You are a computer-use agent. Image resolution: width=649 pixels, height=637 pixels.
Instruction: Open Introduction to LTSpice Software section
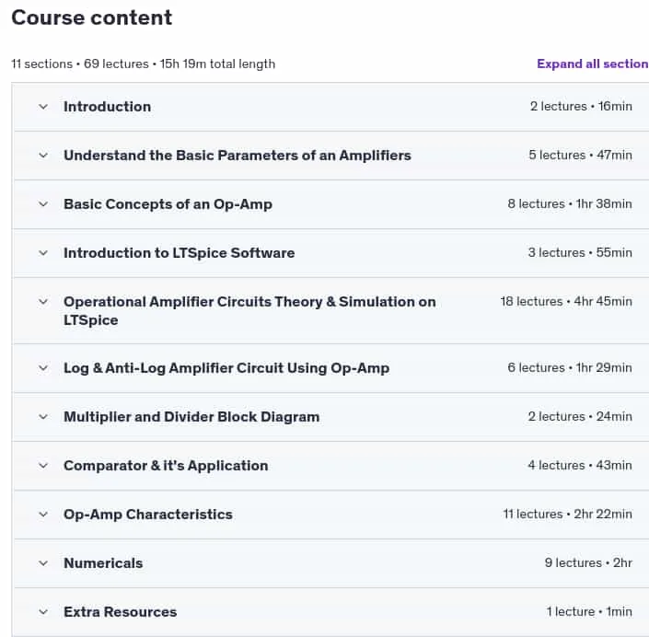[x=180, y=253]
